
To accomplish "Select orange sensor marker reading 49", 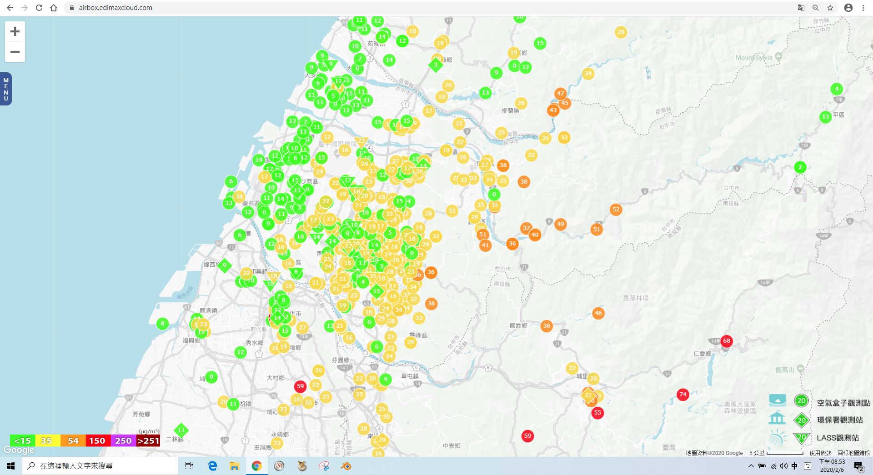I will [560, 224].
